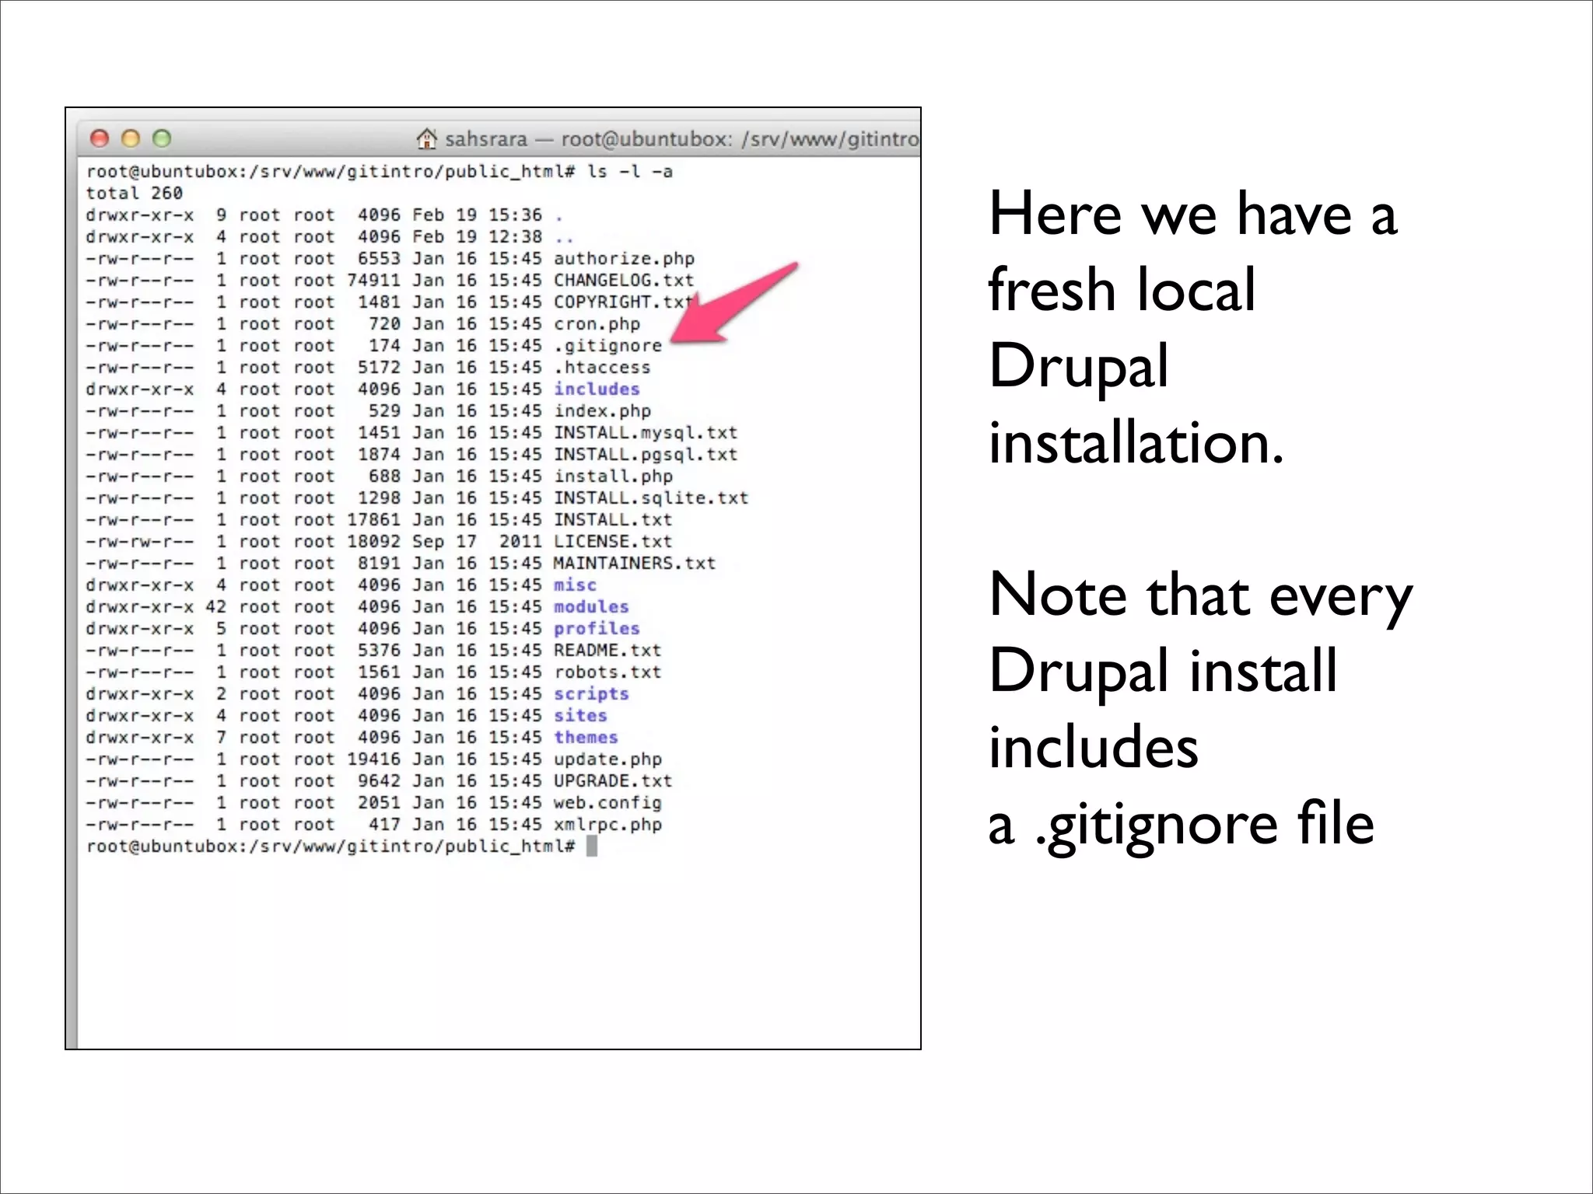Image resolution: width=1593 pixels, height=1194 pixels.
Task: Click the INSTALL.txt file name
Action: 613,519
